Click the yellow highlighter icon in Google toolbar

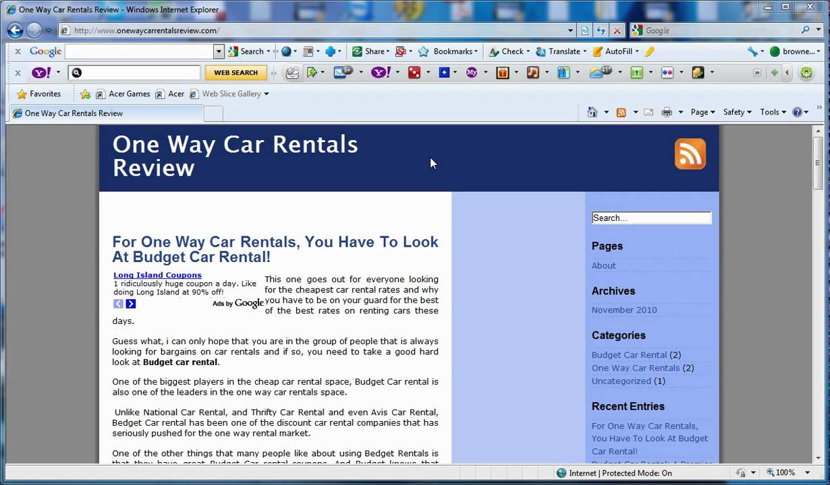pyautogui.click(x=649, y=51)
